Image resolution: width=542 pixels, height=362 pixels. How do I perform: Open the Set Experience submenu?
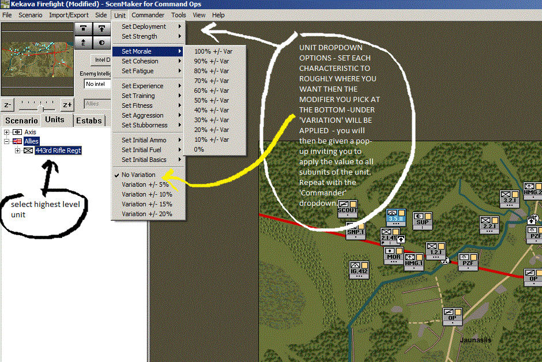149,86
